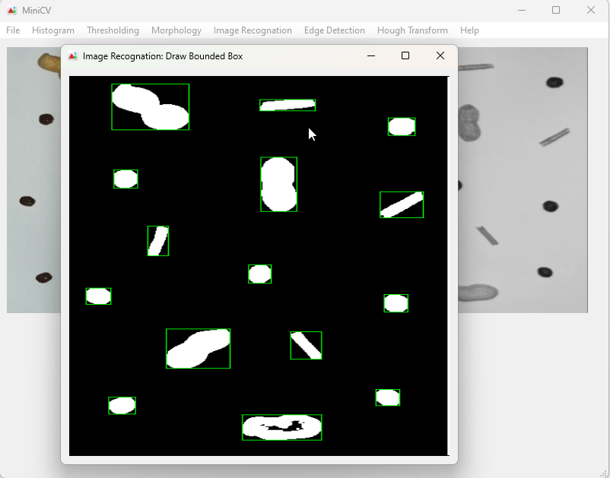Expand the Morphology menu
This screenshot has width=610, height=478.
(x=176, y=30)
